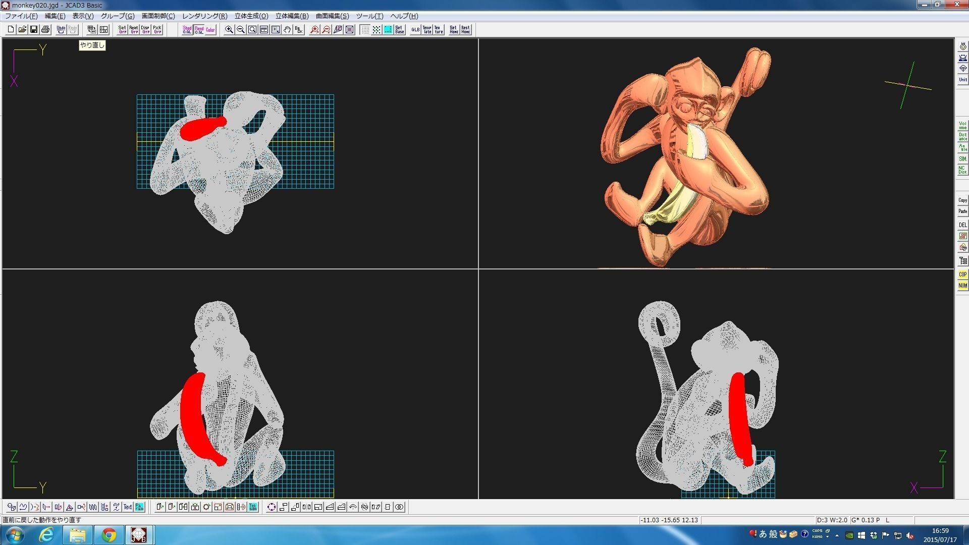Click the Set Base button
The image size is (969, 545).
point(400,30)
